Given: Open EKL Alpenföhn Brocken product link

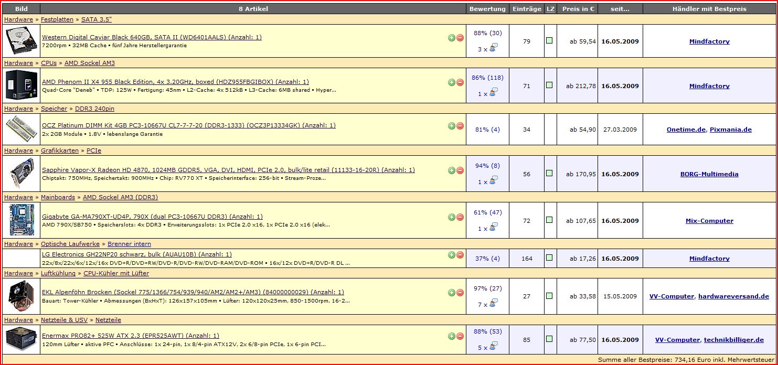Looking at the screenshot, I should [x=193, y=292].
